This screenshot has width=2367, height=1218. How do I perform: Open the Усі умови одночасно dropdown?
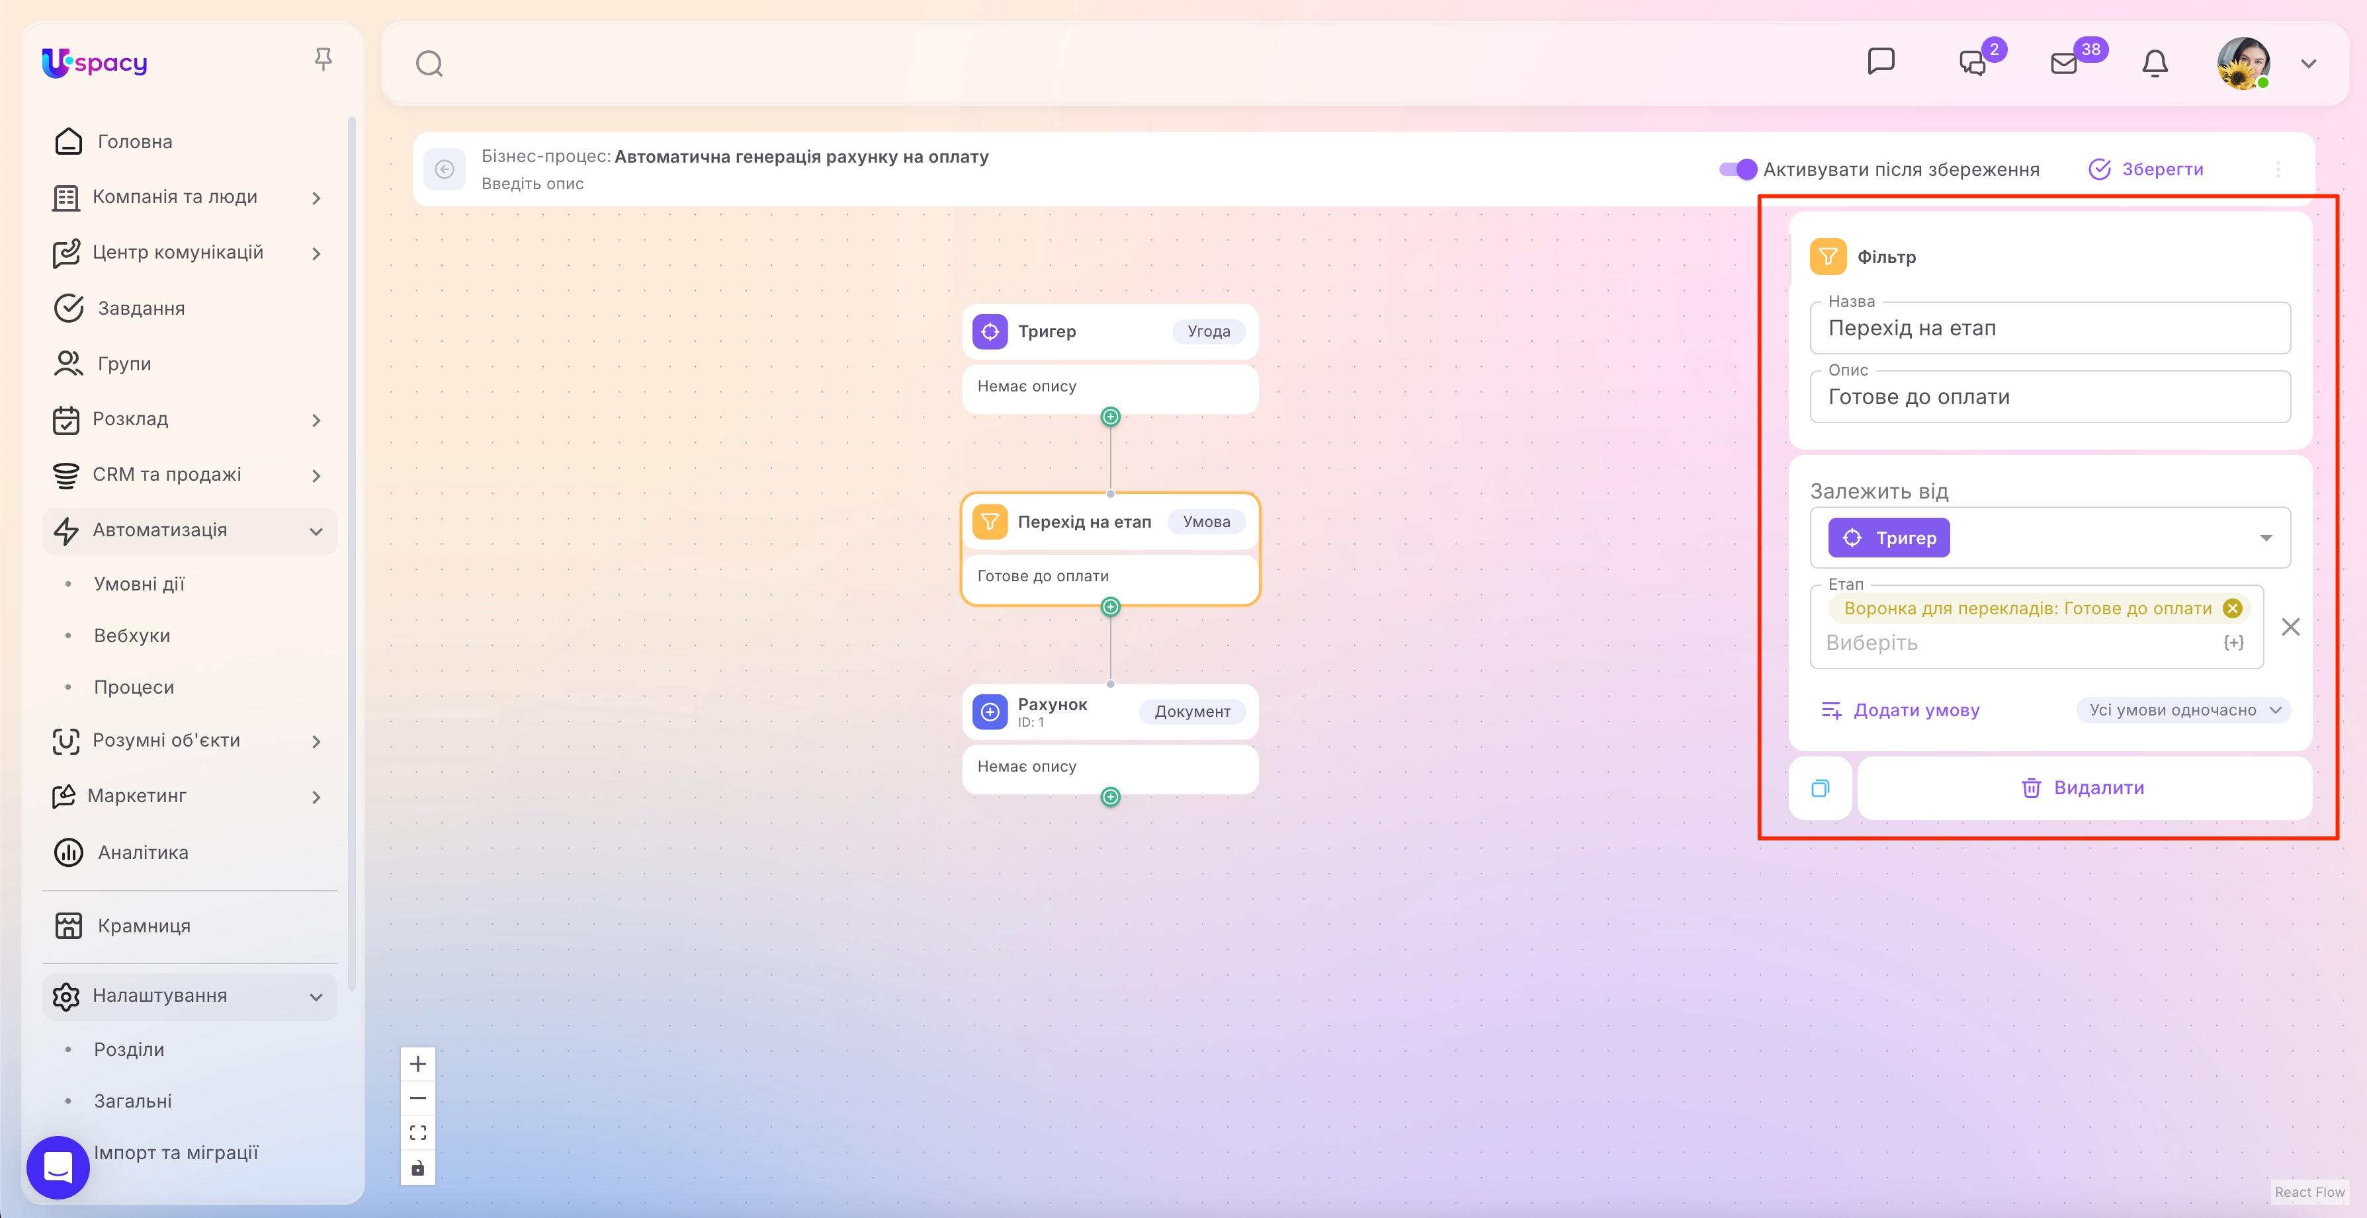[2183, 710]
